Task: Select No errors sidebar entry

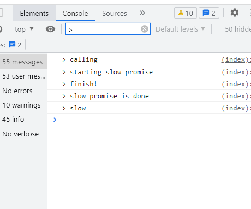Action: coord(23,91)
